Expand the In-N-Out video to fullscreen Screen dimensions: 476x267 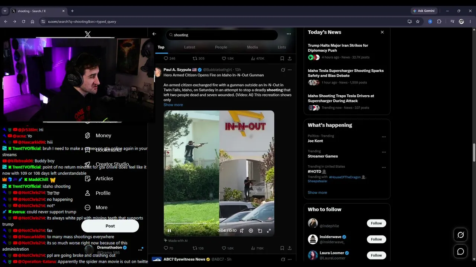(x=269, y=231)
